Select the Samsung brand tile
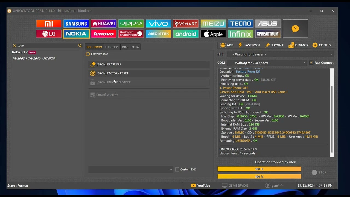 click(x=76, y=24)
